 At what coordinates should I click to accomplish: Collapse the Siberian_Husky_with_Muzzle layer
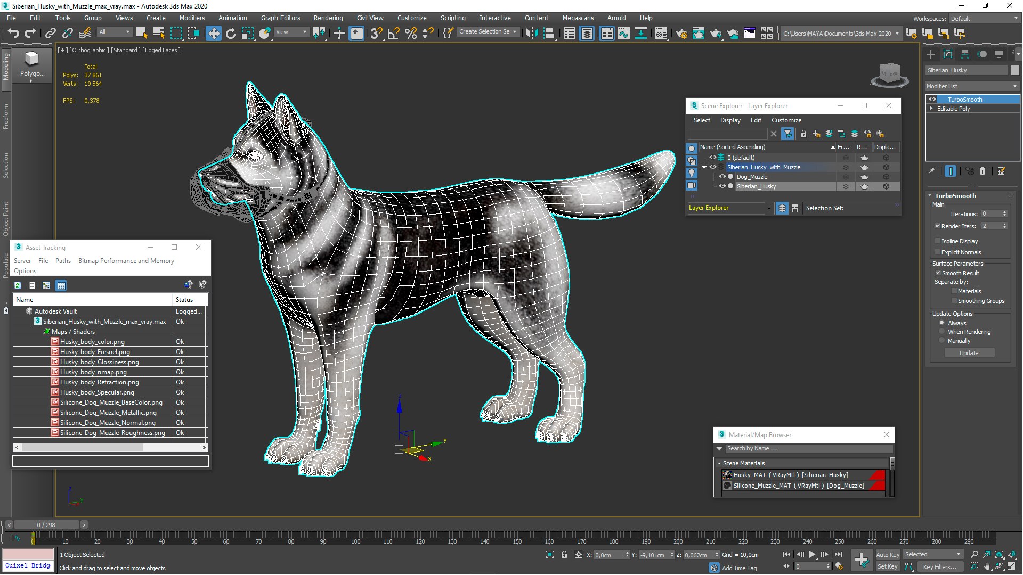pyautogui.click(x=704, y=167)
